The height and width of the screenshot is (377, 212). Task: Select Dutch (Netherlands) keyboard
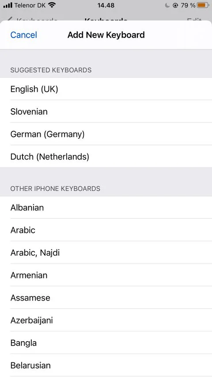pos(106,156)
